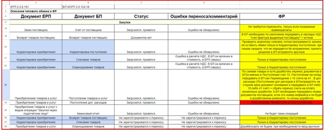Select column A header
This screenshot has width=325, height=130.
pyautogui.click(x=36, y=3)
